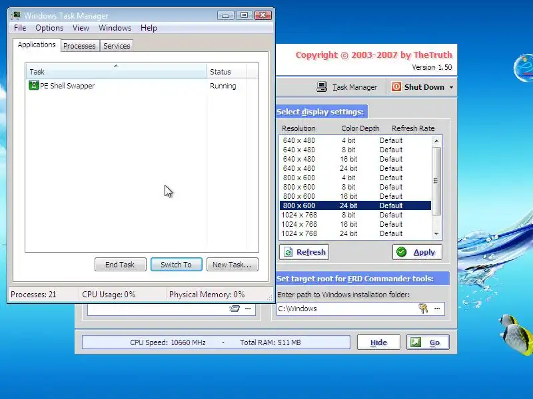
Task: Select 1024 x 768 16 bit display mode
Action: point(355,224)
